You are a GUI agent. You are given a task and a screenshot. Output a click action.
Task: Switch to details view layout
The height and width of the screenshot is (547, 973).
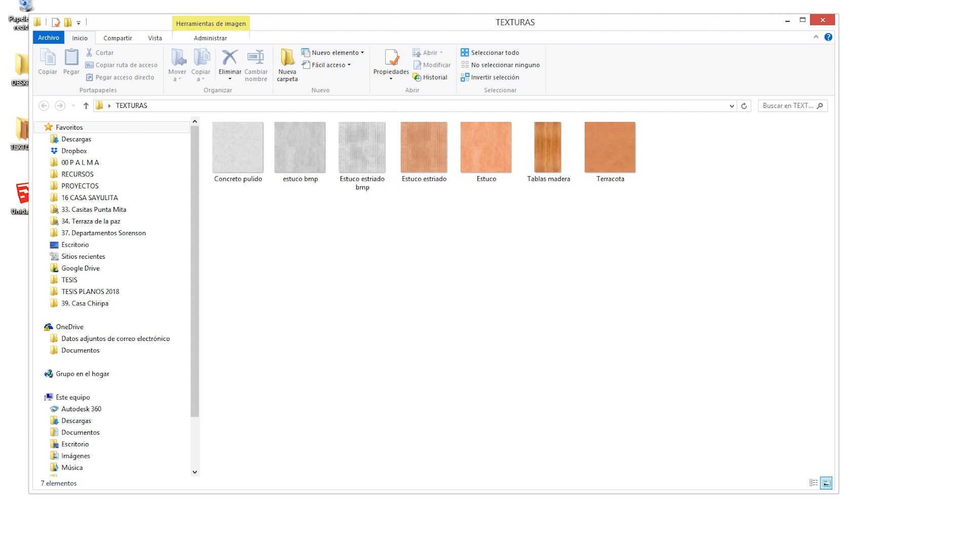(x=813, y=483)
